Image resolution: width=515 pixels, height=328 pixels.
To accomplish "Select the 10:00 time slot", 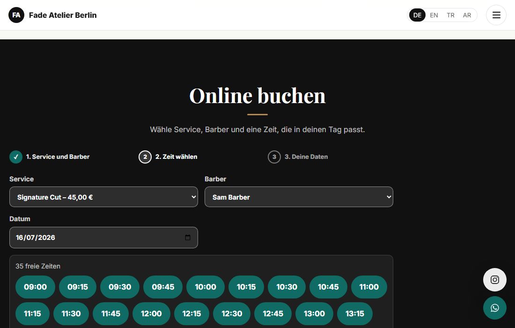I will coord(206,287).
